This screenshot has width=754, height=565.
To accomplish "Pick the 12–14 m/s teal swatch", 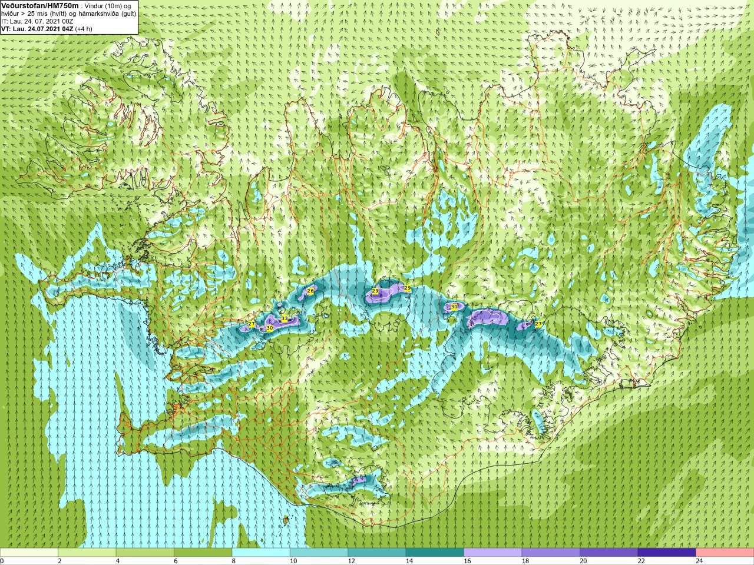I will pyautogui.click(x=377, y=553).
